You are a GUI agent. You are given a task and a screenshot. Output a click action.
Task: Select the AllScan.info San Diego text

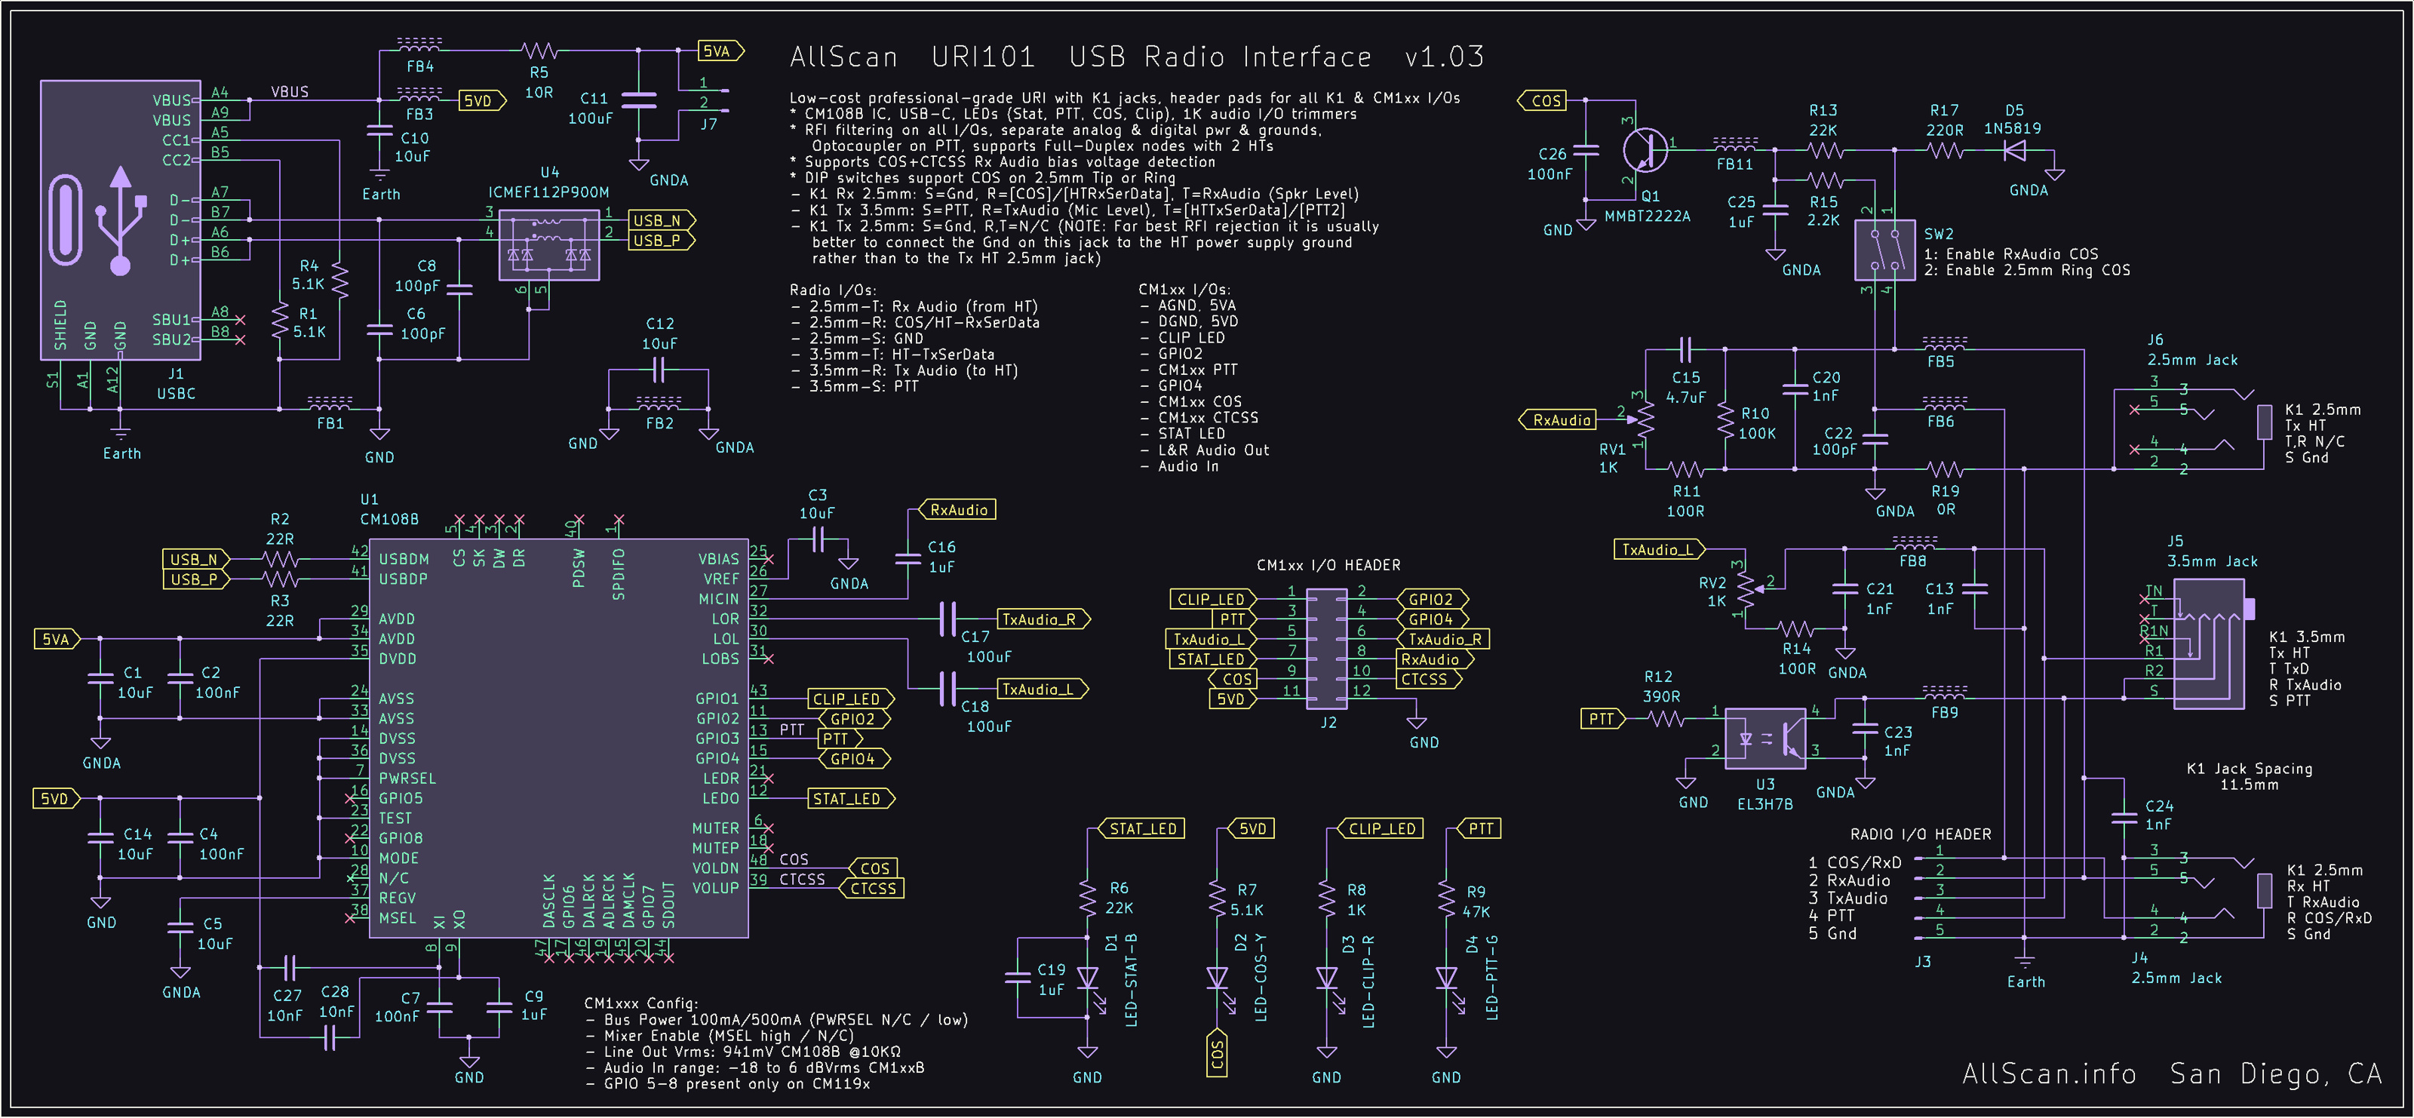2171,1074
